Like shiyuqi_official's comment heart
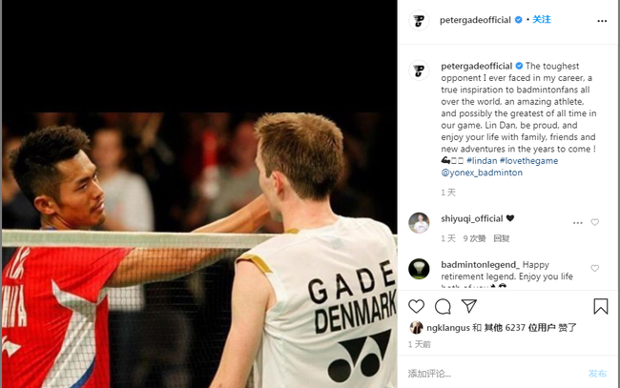The width and height of the screenshot is (620, 388). click(594, 222)
